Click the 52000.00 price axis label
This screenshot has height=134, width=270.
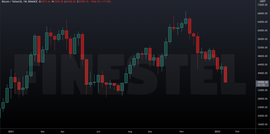click(262, 47)
